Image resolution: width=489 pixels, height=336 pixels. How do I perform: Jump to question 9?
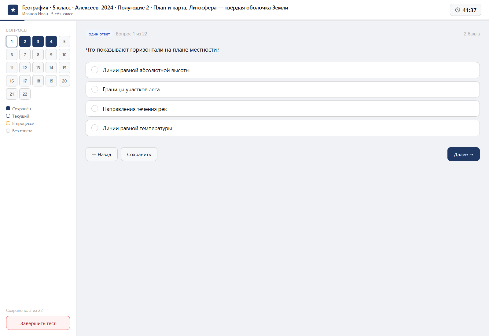point(51,55)
